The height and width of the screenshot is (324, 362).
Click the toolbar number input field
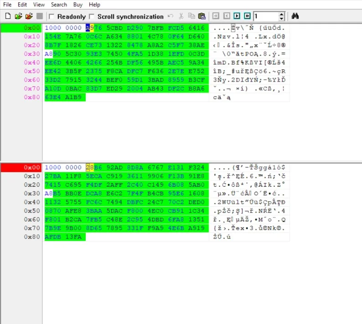(x=265, y=16)
